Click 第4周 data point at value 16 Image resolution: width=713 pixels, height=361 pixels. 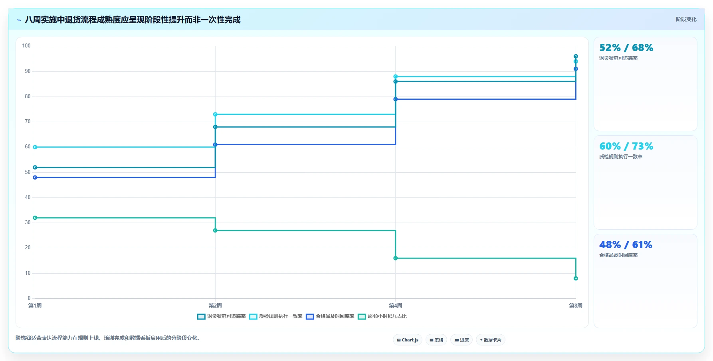click(x=396, y=258)
